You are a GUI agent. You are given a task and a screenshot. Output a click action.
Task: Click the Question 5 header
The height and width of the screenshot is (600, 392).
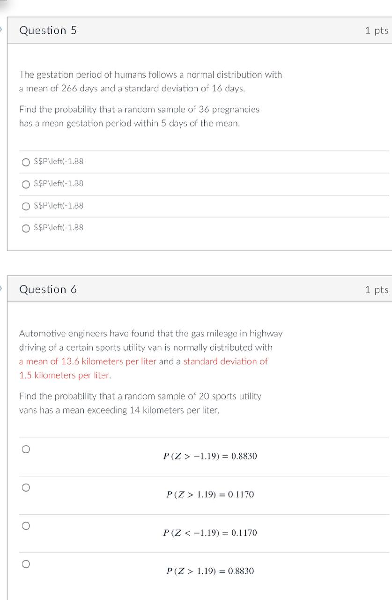[x=48, y=30]
